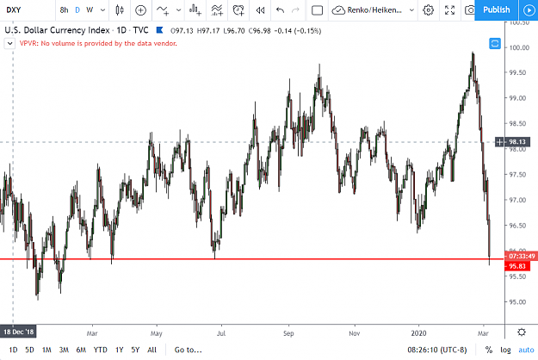Open the financials bar chart icon

point(195,10)
